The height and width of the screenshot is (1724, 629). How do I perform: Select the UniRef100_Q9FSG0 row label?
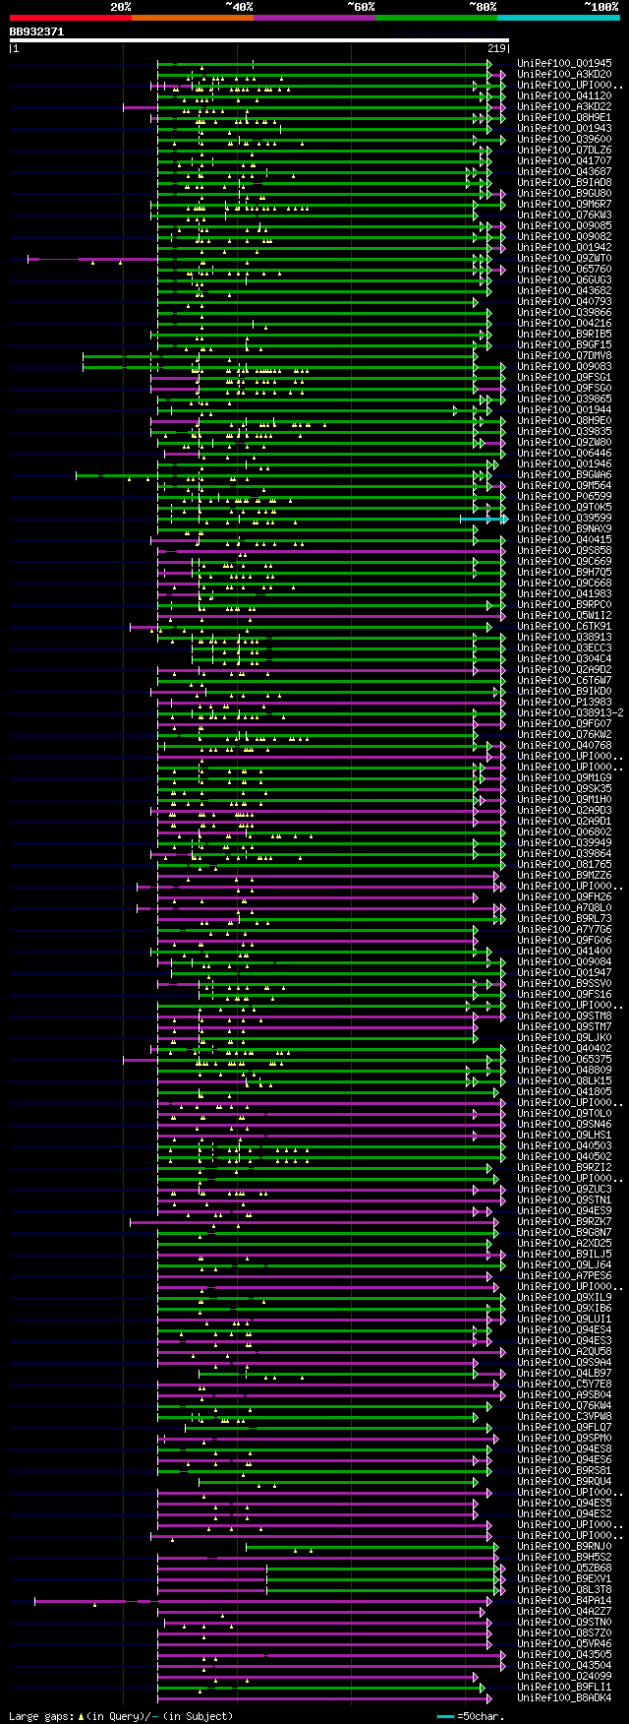564,389
